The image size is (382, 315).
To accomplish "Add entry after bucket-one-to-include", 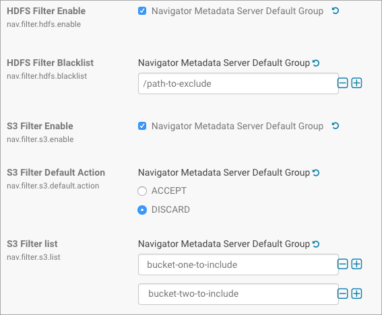I will click(356, 264).
